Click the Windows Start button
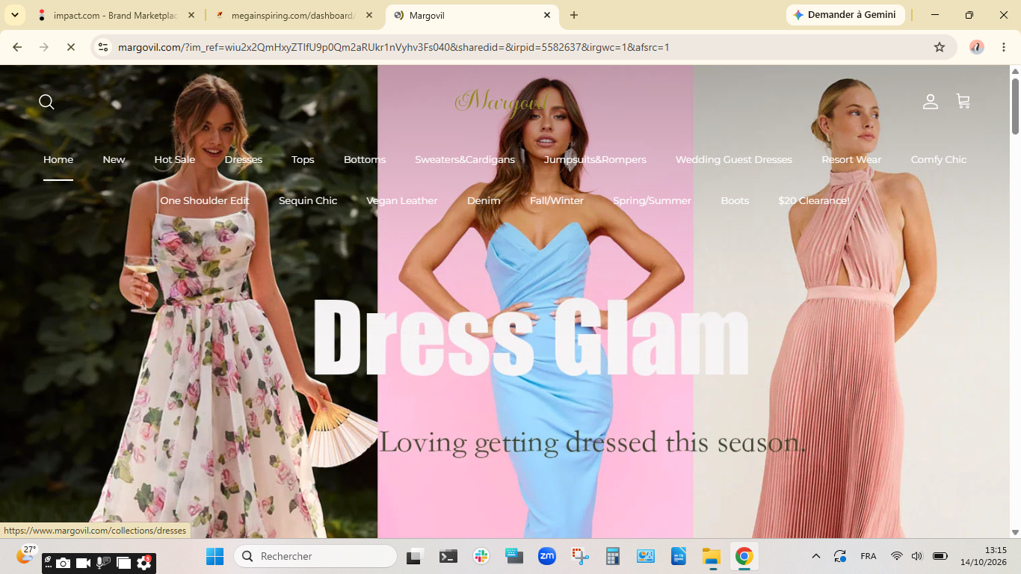 tap(215, 556)
